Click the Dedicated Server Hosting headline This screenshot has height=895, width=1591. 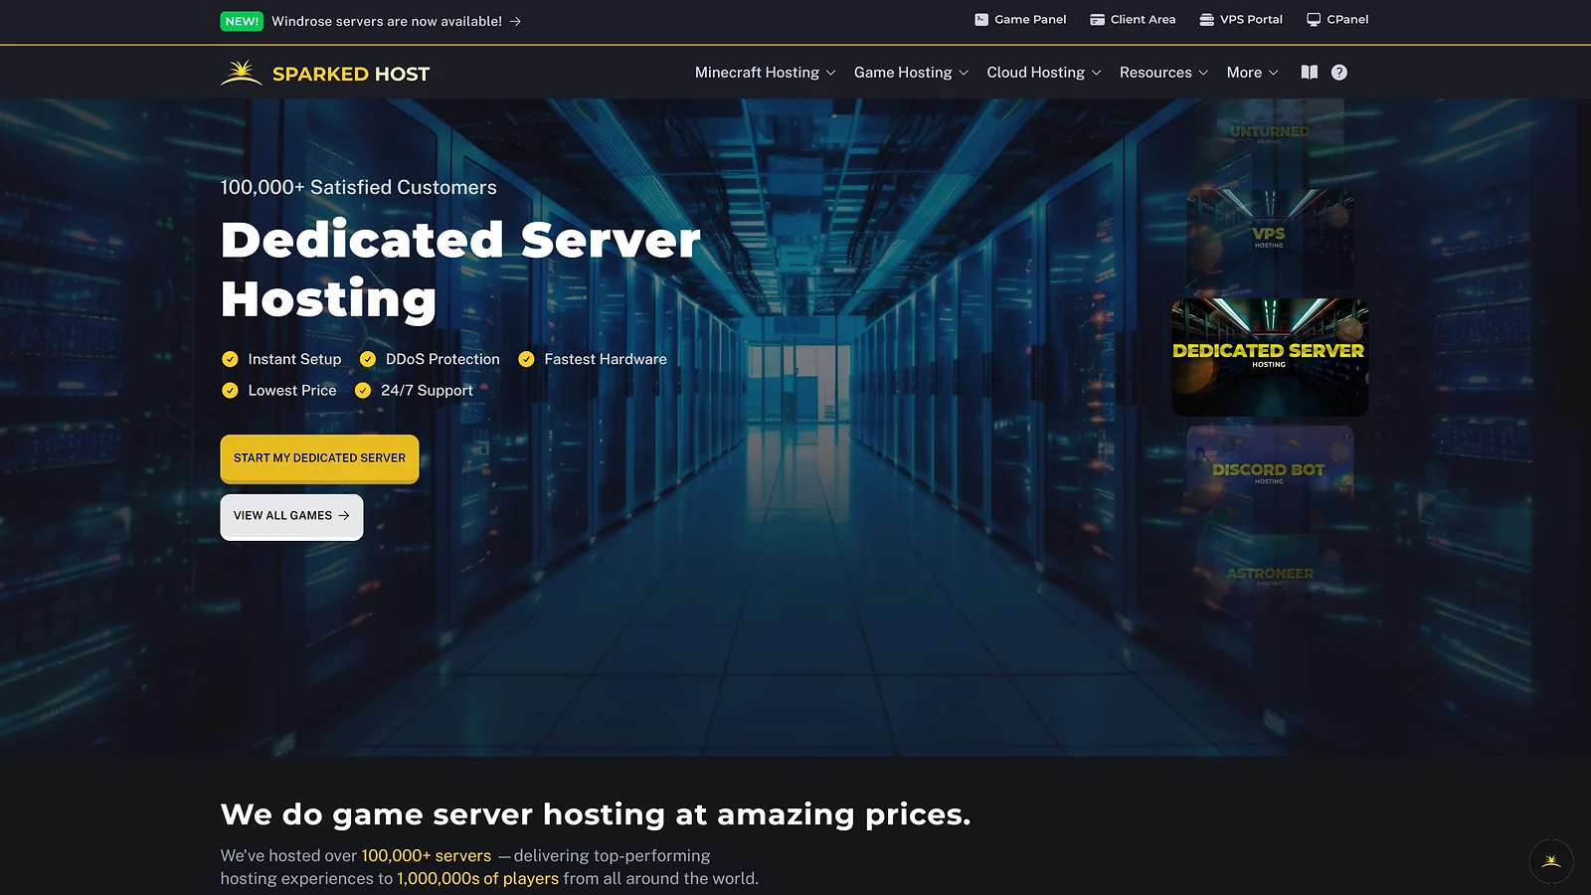tap(460, 268)
